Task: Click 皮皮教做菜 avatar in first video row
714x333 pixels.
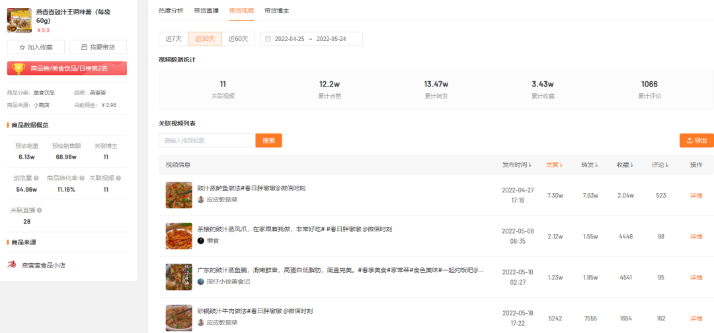Action: [x=201, y=200]
